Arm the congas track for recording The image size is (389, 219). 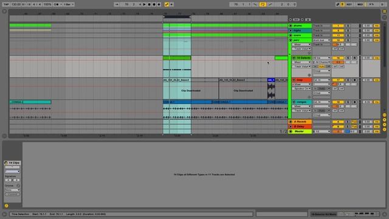[x=354, y=102]
